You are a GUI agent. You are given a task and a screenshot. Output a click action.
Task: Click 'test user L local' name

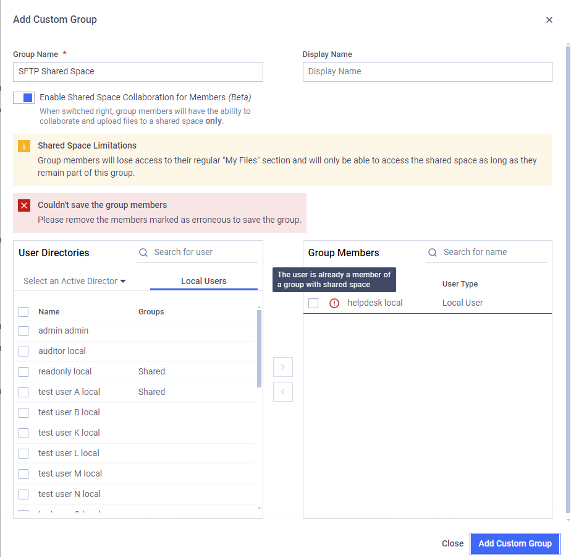69,454
